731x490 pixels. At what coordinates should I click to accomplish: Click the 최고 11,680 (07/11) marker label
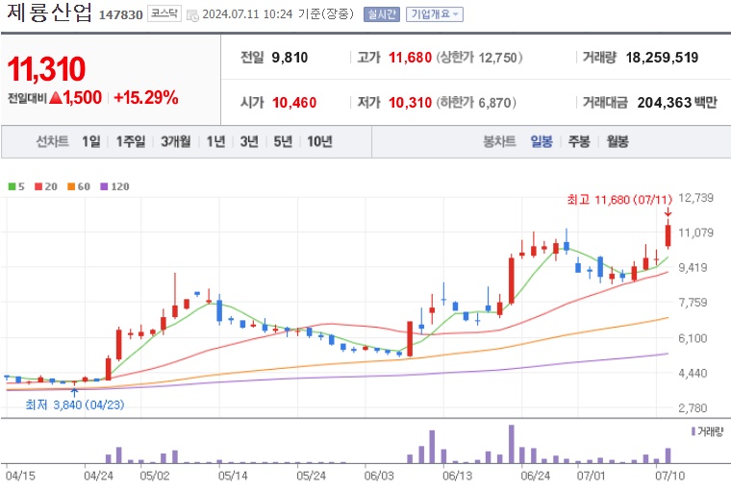[619, 200]
